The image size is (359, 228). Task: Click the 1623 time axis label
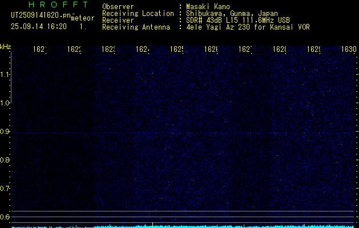(x=108, y=49)
